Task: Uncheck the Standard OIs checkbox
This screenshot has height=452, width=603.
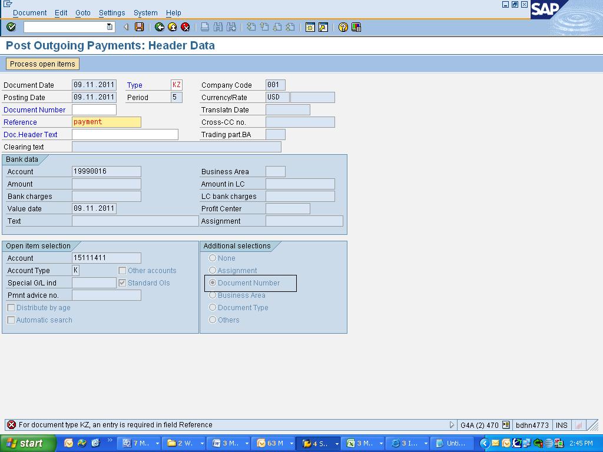Action: point(122,282)
